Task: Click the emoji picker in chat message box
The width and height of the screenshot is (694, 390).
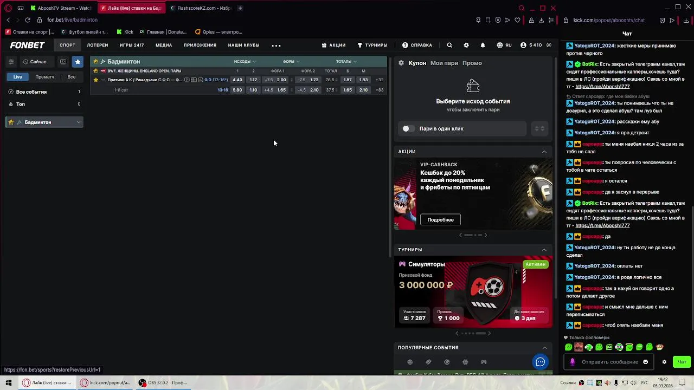Action: pyautogui.click(x=645, y=362)
